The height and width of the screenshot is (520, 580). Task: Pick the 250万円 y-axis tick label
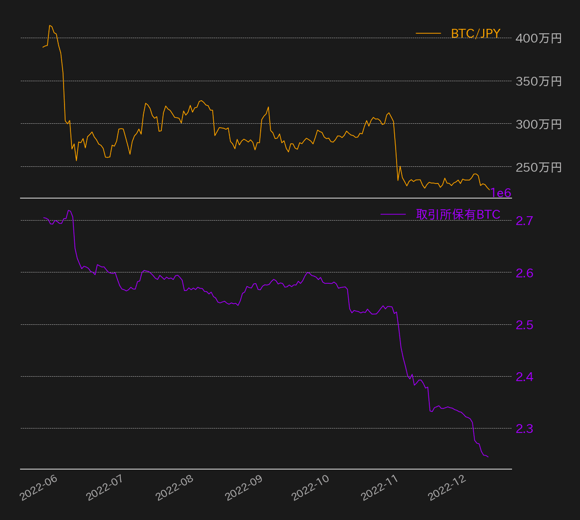pos(538,167)
